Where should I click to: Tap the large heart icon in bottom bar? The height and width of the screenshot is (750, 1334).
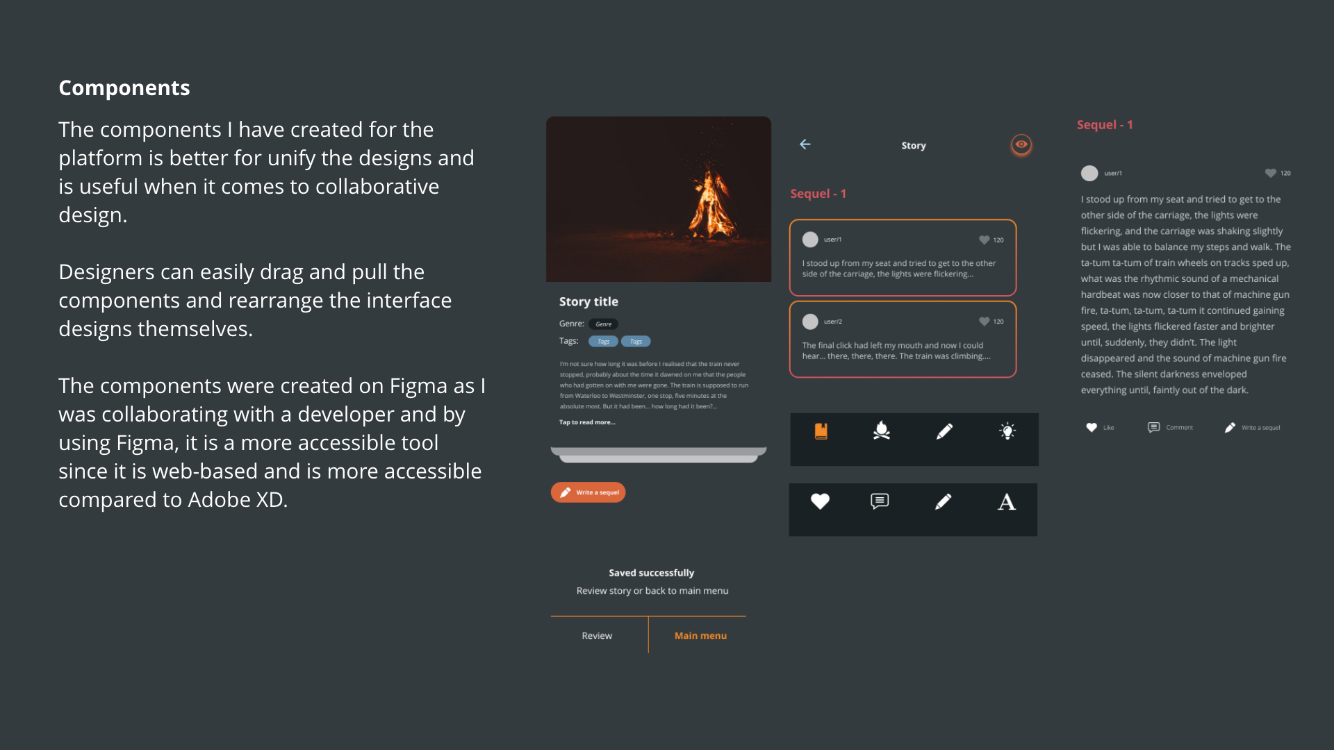[820, 501]
